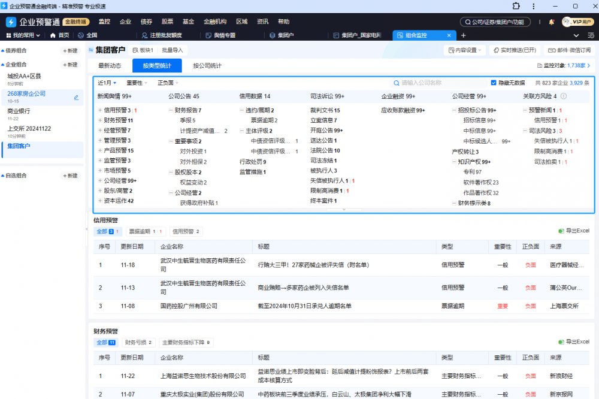Click the info icon beside 关联方风险
The height and width of the screenshot is (399, 599).
pos(564,96)
